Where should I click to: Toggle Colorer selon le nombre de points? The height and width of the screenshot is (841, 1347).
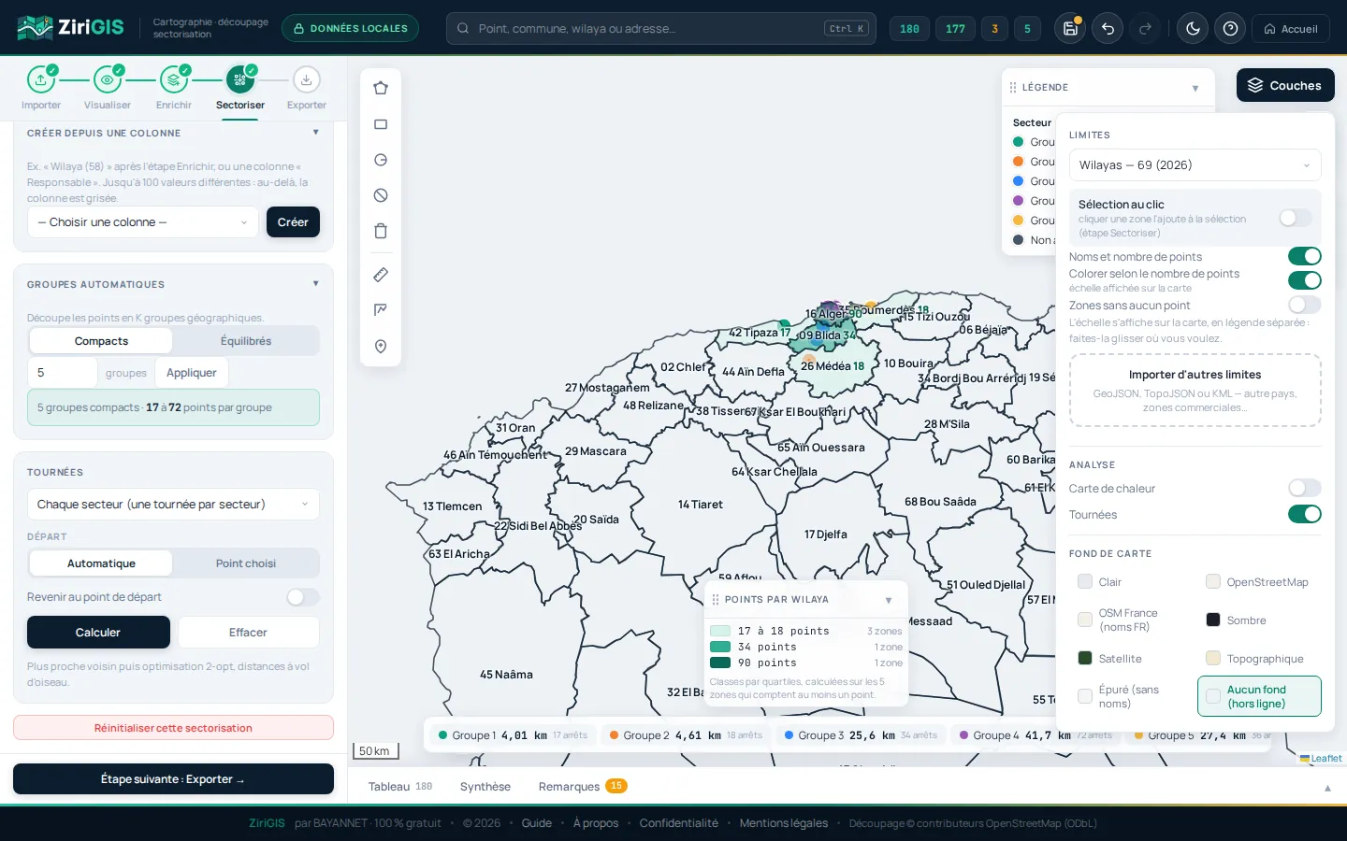coord(1304,280)
